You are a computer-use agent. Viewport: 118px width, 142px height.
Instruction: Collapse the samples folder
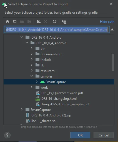click(x=32, y=76)
